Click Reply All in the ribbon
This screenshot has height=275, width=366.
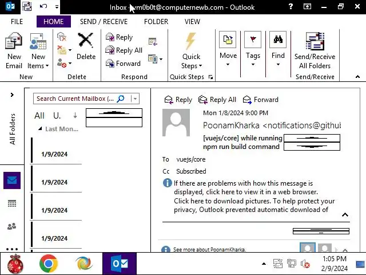[124, 50]
